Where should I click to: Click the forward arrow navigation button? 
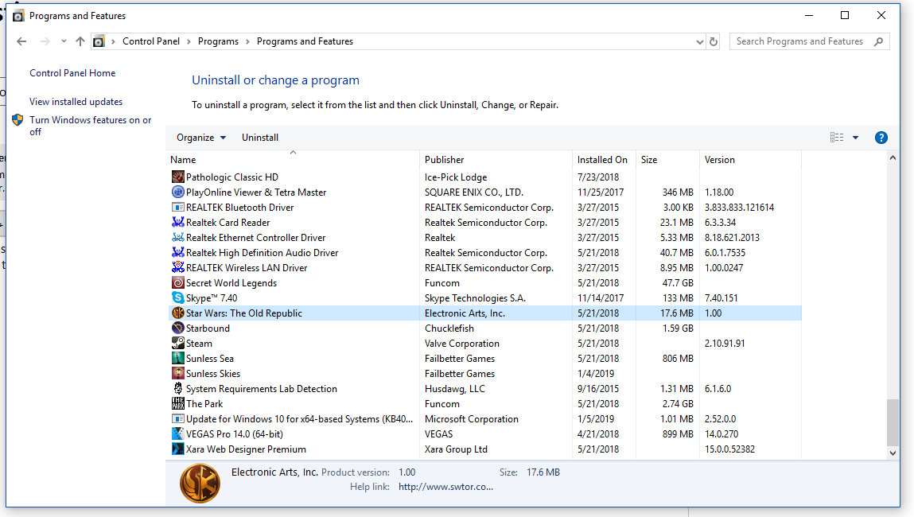pyautogui.click(x=45, y=41)
